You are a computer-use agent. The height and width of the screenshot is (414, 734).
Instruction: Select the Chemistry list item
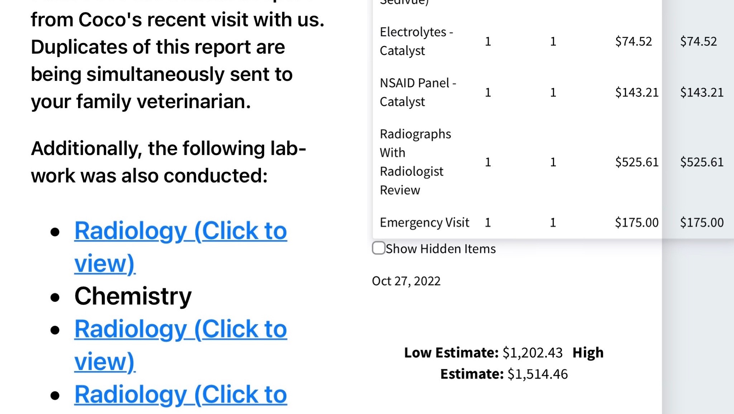point(133,296)
